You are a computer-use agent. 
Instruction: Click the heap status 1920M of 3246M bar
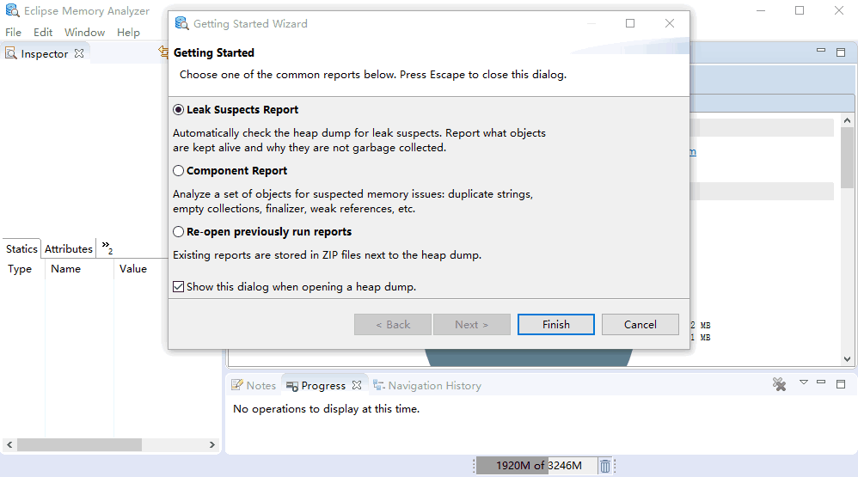536,466
